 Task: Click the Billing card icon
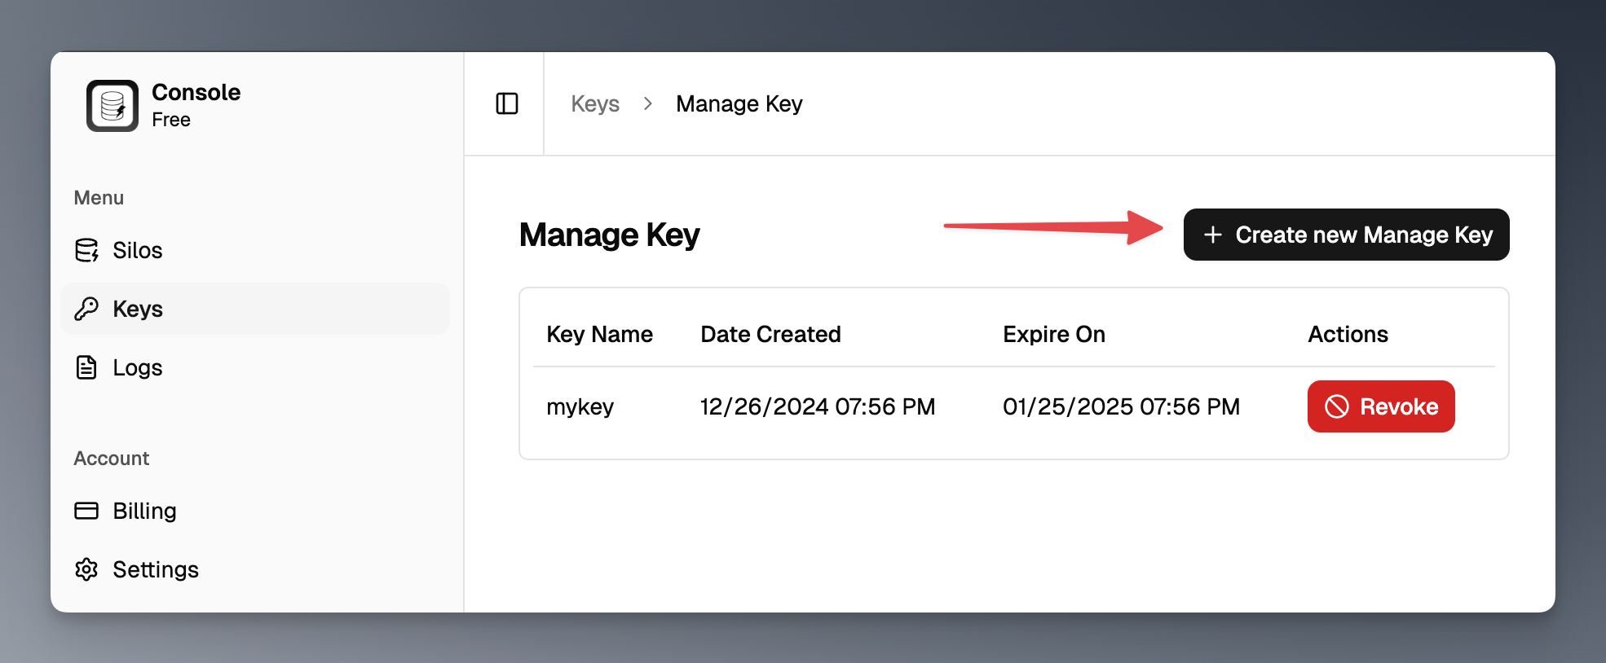(x=86, y=511)
